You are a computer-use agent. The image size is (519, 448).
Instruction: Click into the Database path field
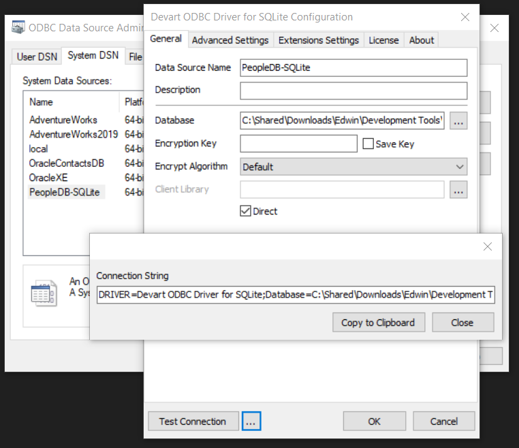click(342, 121)
